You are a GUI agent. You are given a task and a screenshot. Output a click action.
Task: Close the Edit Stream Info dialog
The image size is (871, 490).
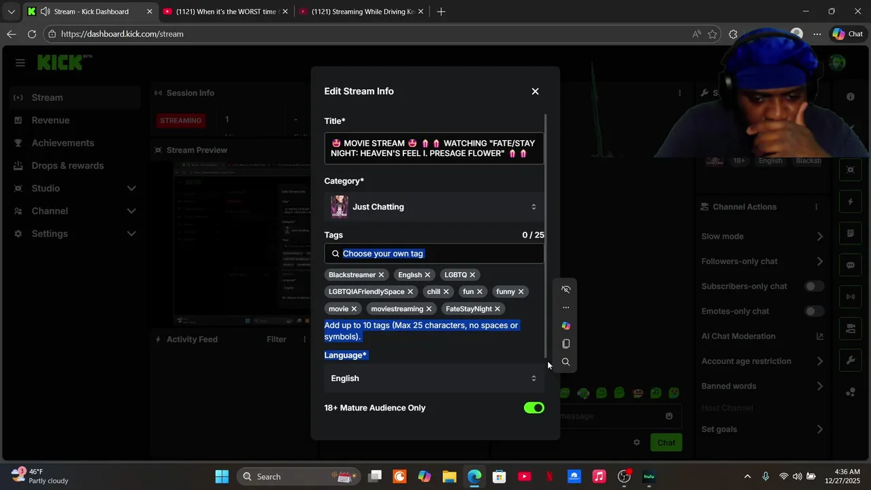pyautogui.click(x=535, y=91)
